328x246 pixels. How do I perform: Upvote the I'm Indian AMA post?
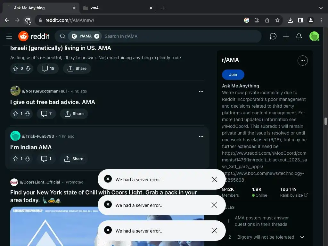[x=15, y=159]
